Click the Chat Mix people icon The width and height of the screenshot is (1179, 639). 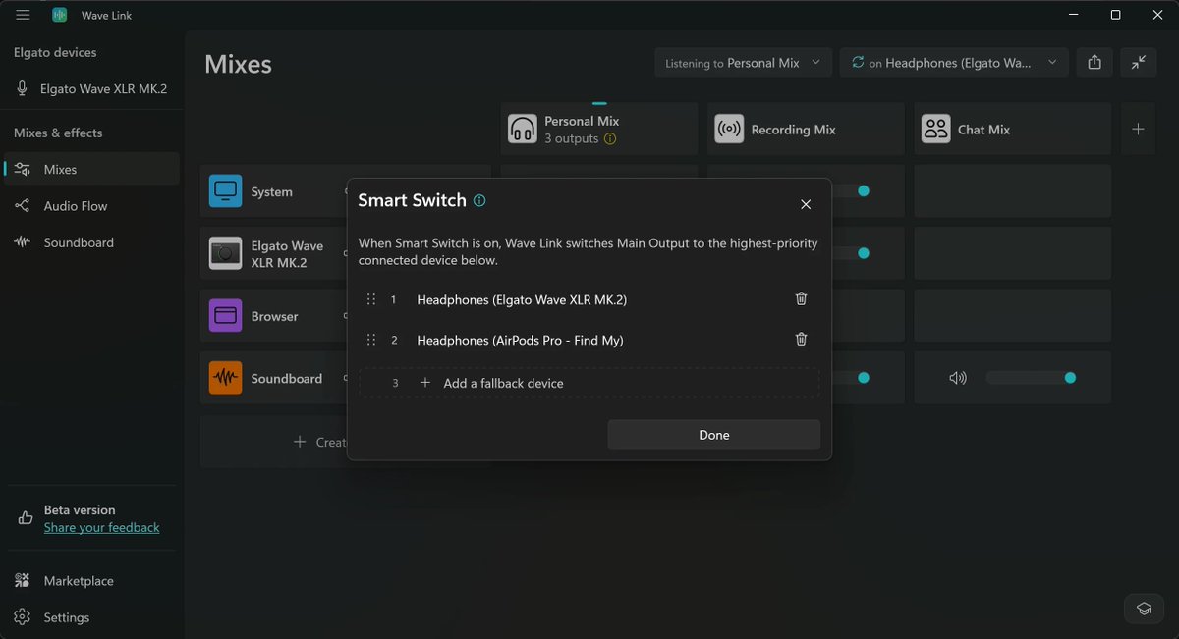tap(935, 129)
